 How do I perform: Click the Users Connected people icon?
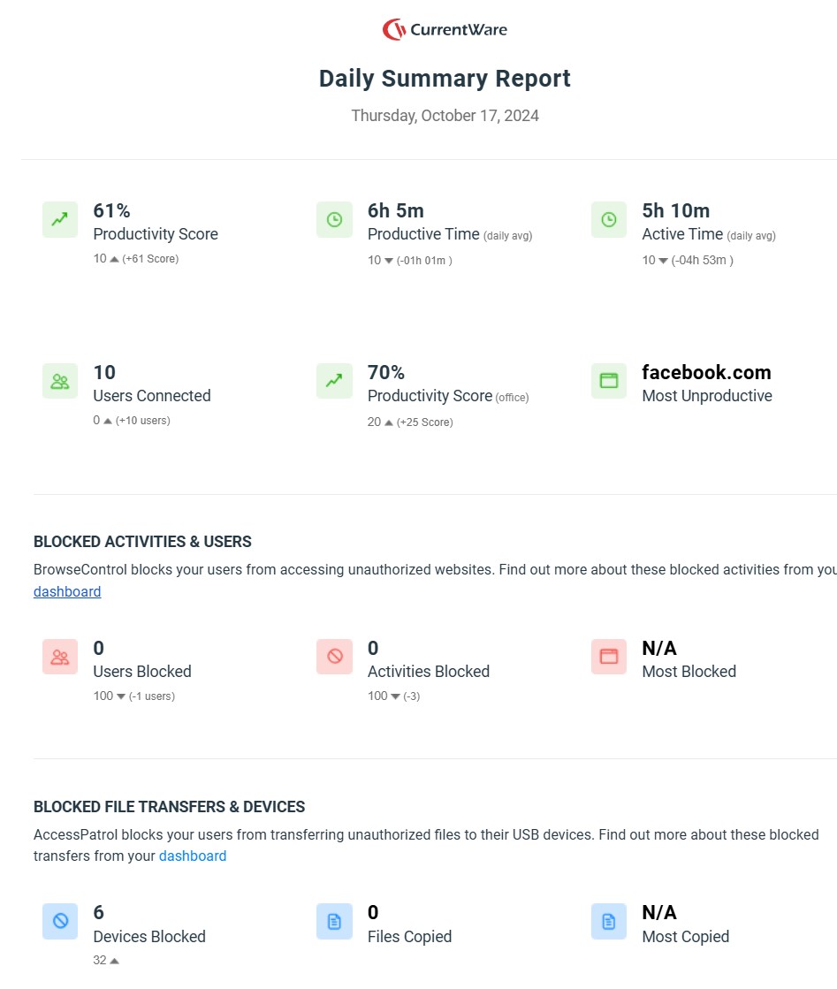(x=60, y=381)
